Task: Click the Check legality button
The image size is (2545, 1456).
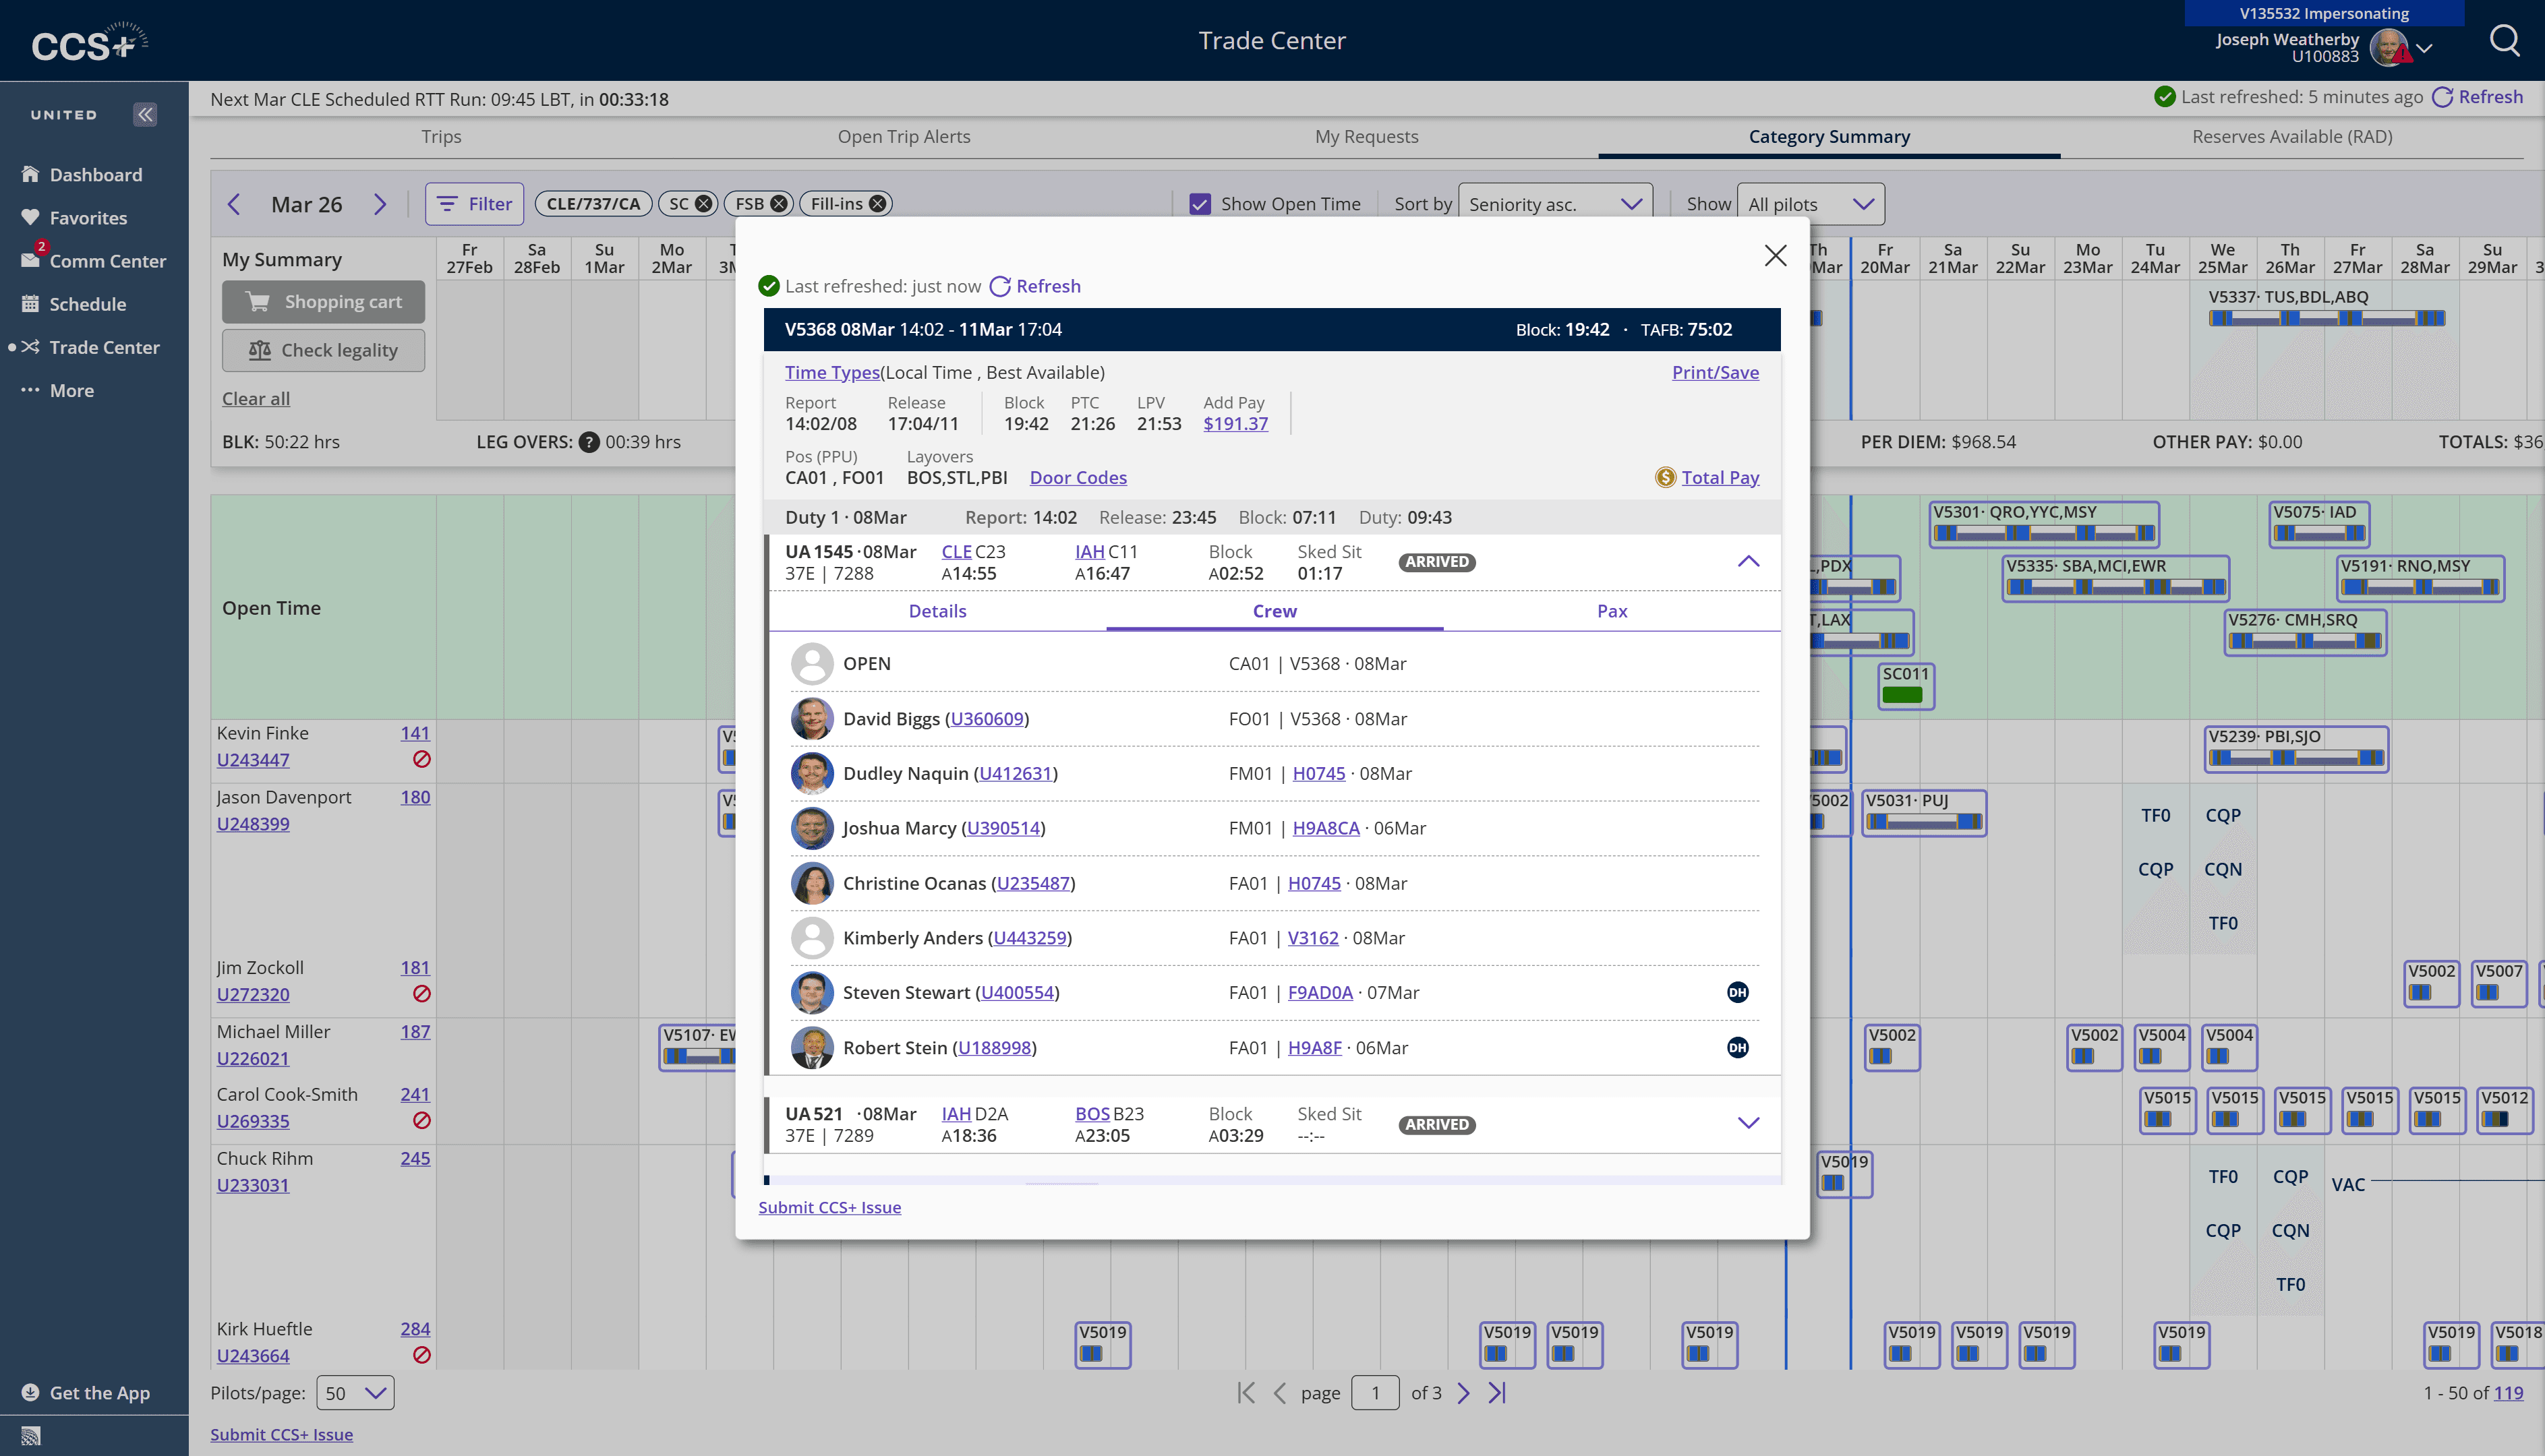Action: [323, 350]
